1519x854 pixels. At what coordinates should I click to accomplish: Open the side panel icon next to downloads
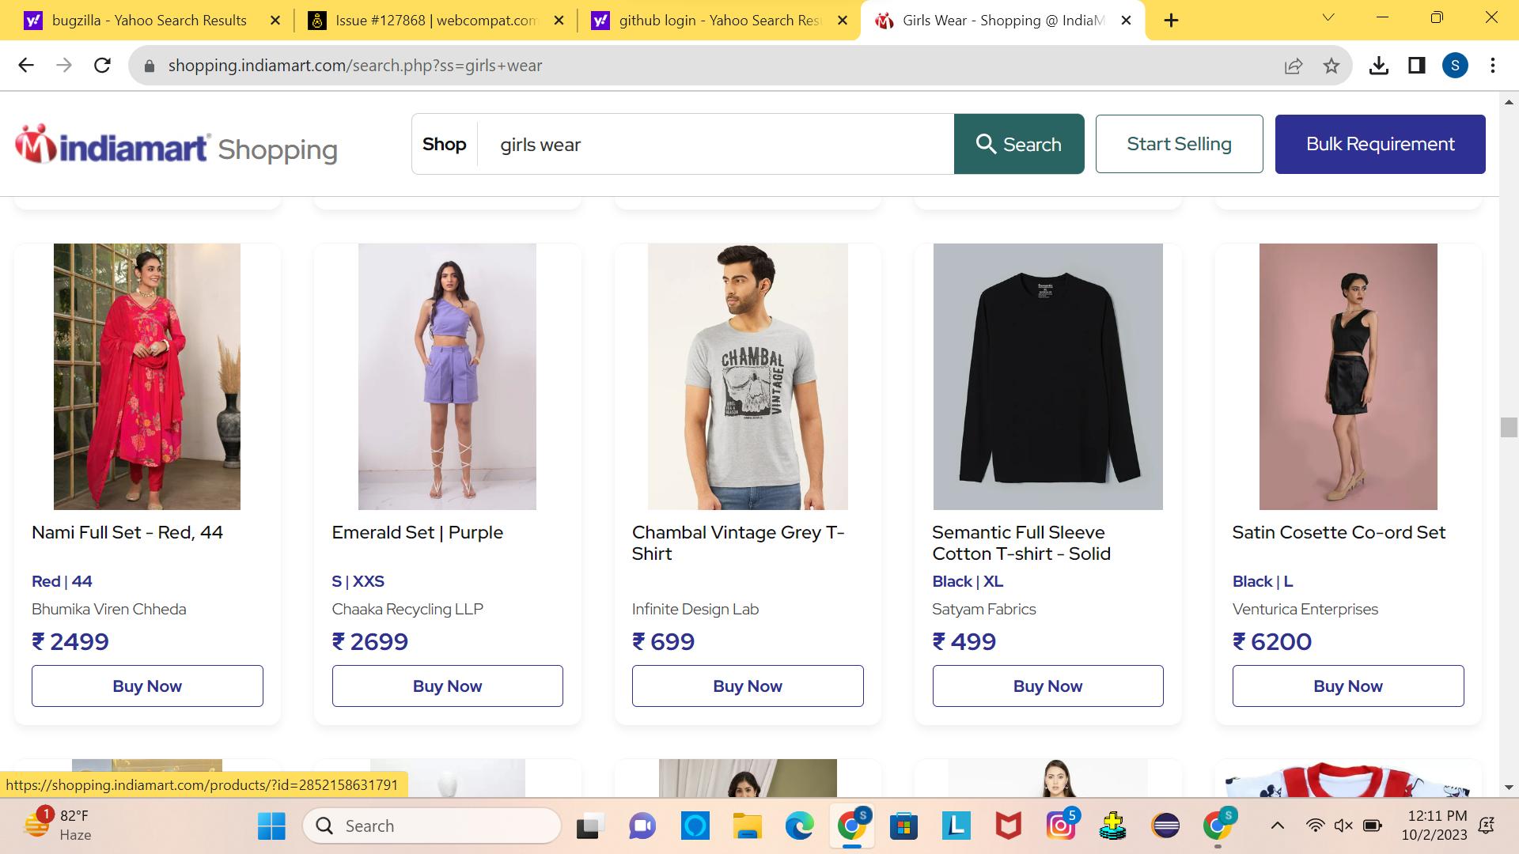(x=1417, y=66)
